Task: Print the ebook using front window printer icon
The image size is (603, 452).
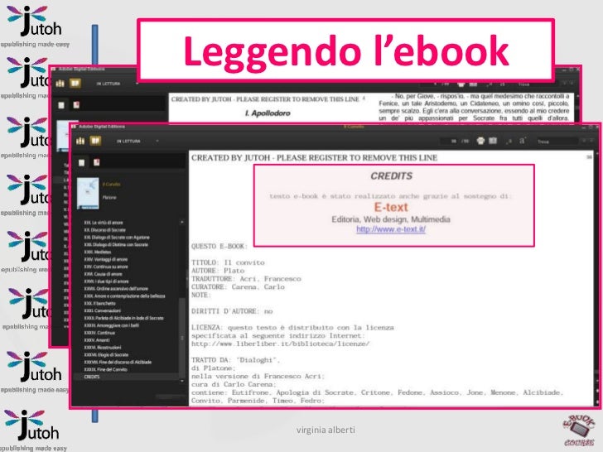Action: 480,141
